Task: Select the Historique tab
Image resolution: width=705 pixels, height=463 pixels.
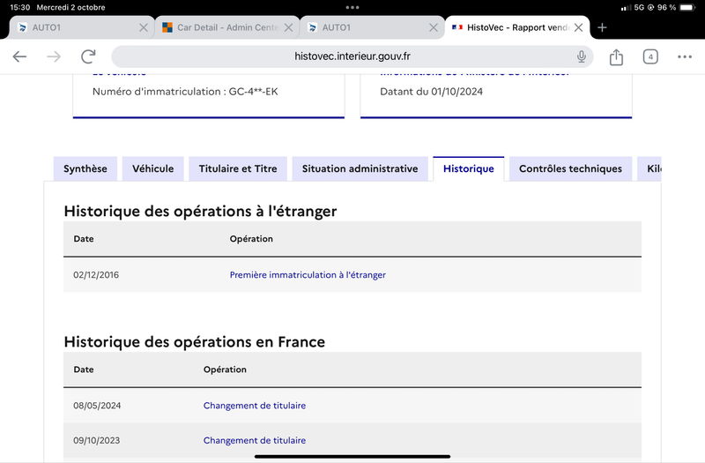Action: (469, 168)
